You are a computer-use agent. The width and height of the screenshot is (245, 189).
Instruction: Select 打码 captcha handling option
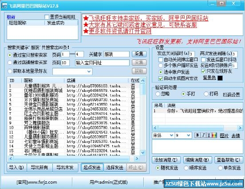pyautogui.click(x=206, y=94)
